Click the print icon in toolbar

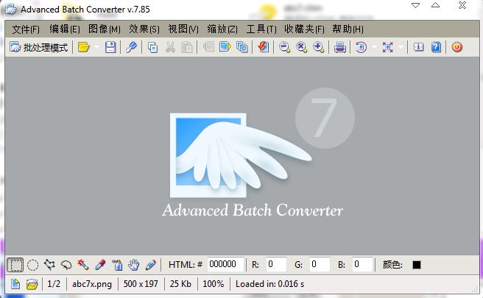click(x=339, y=47)
